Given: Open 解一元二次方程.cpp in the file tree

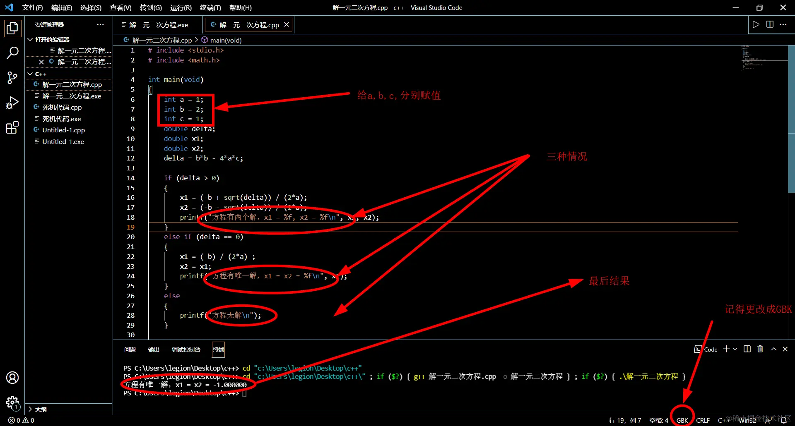Looking at the screenshot, I should [x=69, y=84].
